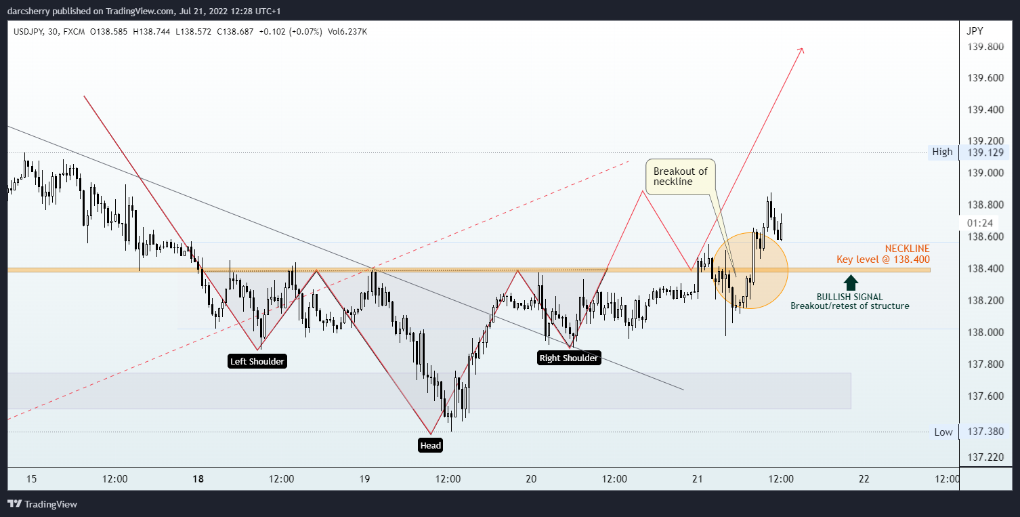This screenshot has height=517, width=1020.
Task: Click the TradingView logo
Action: point(42,504)
